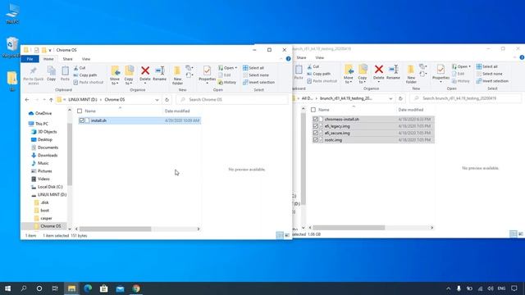Click Paste shortcut in Chrome OS window
525x295 pixels.
pos(88,82)
